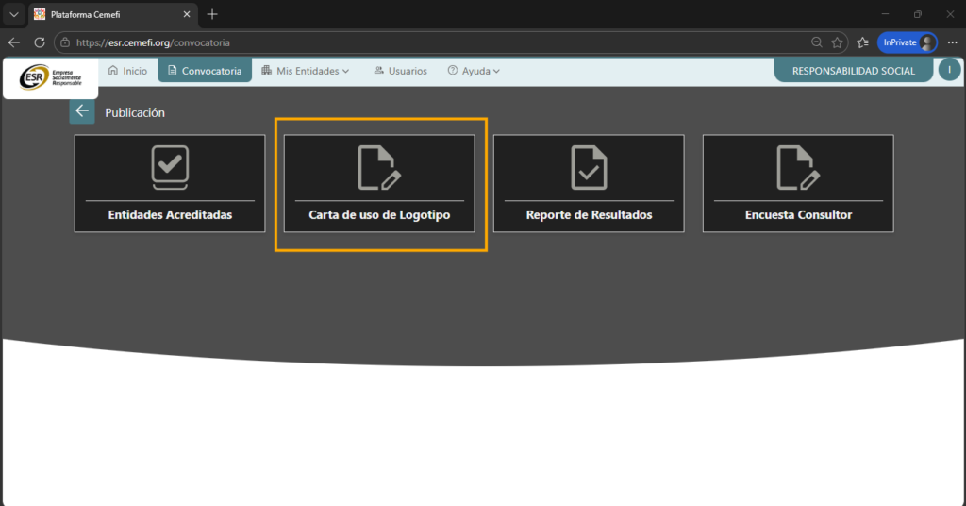Go to the Inicio menu item
The height and width of the screenshot is (506, 966).
(x=127, y=71)
